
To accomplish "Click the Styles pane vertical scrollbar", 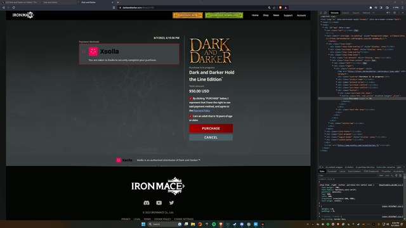I will coord(405,196).
